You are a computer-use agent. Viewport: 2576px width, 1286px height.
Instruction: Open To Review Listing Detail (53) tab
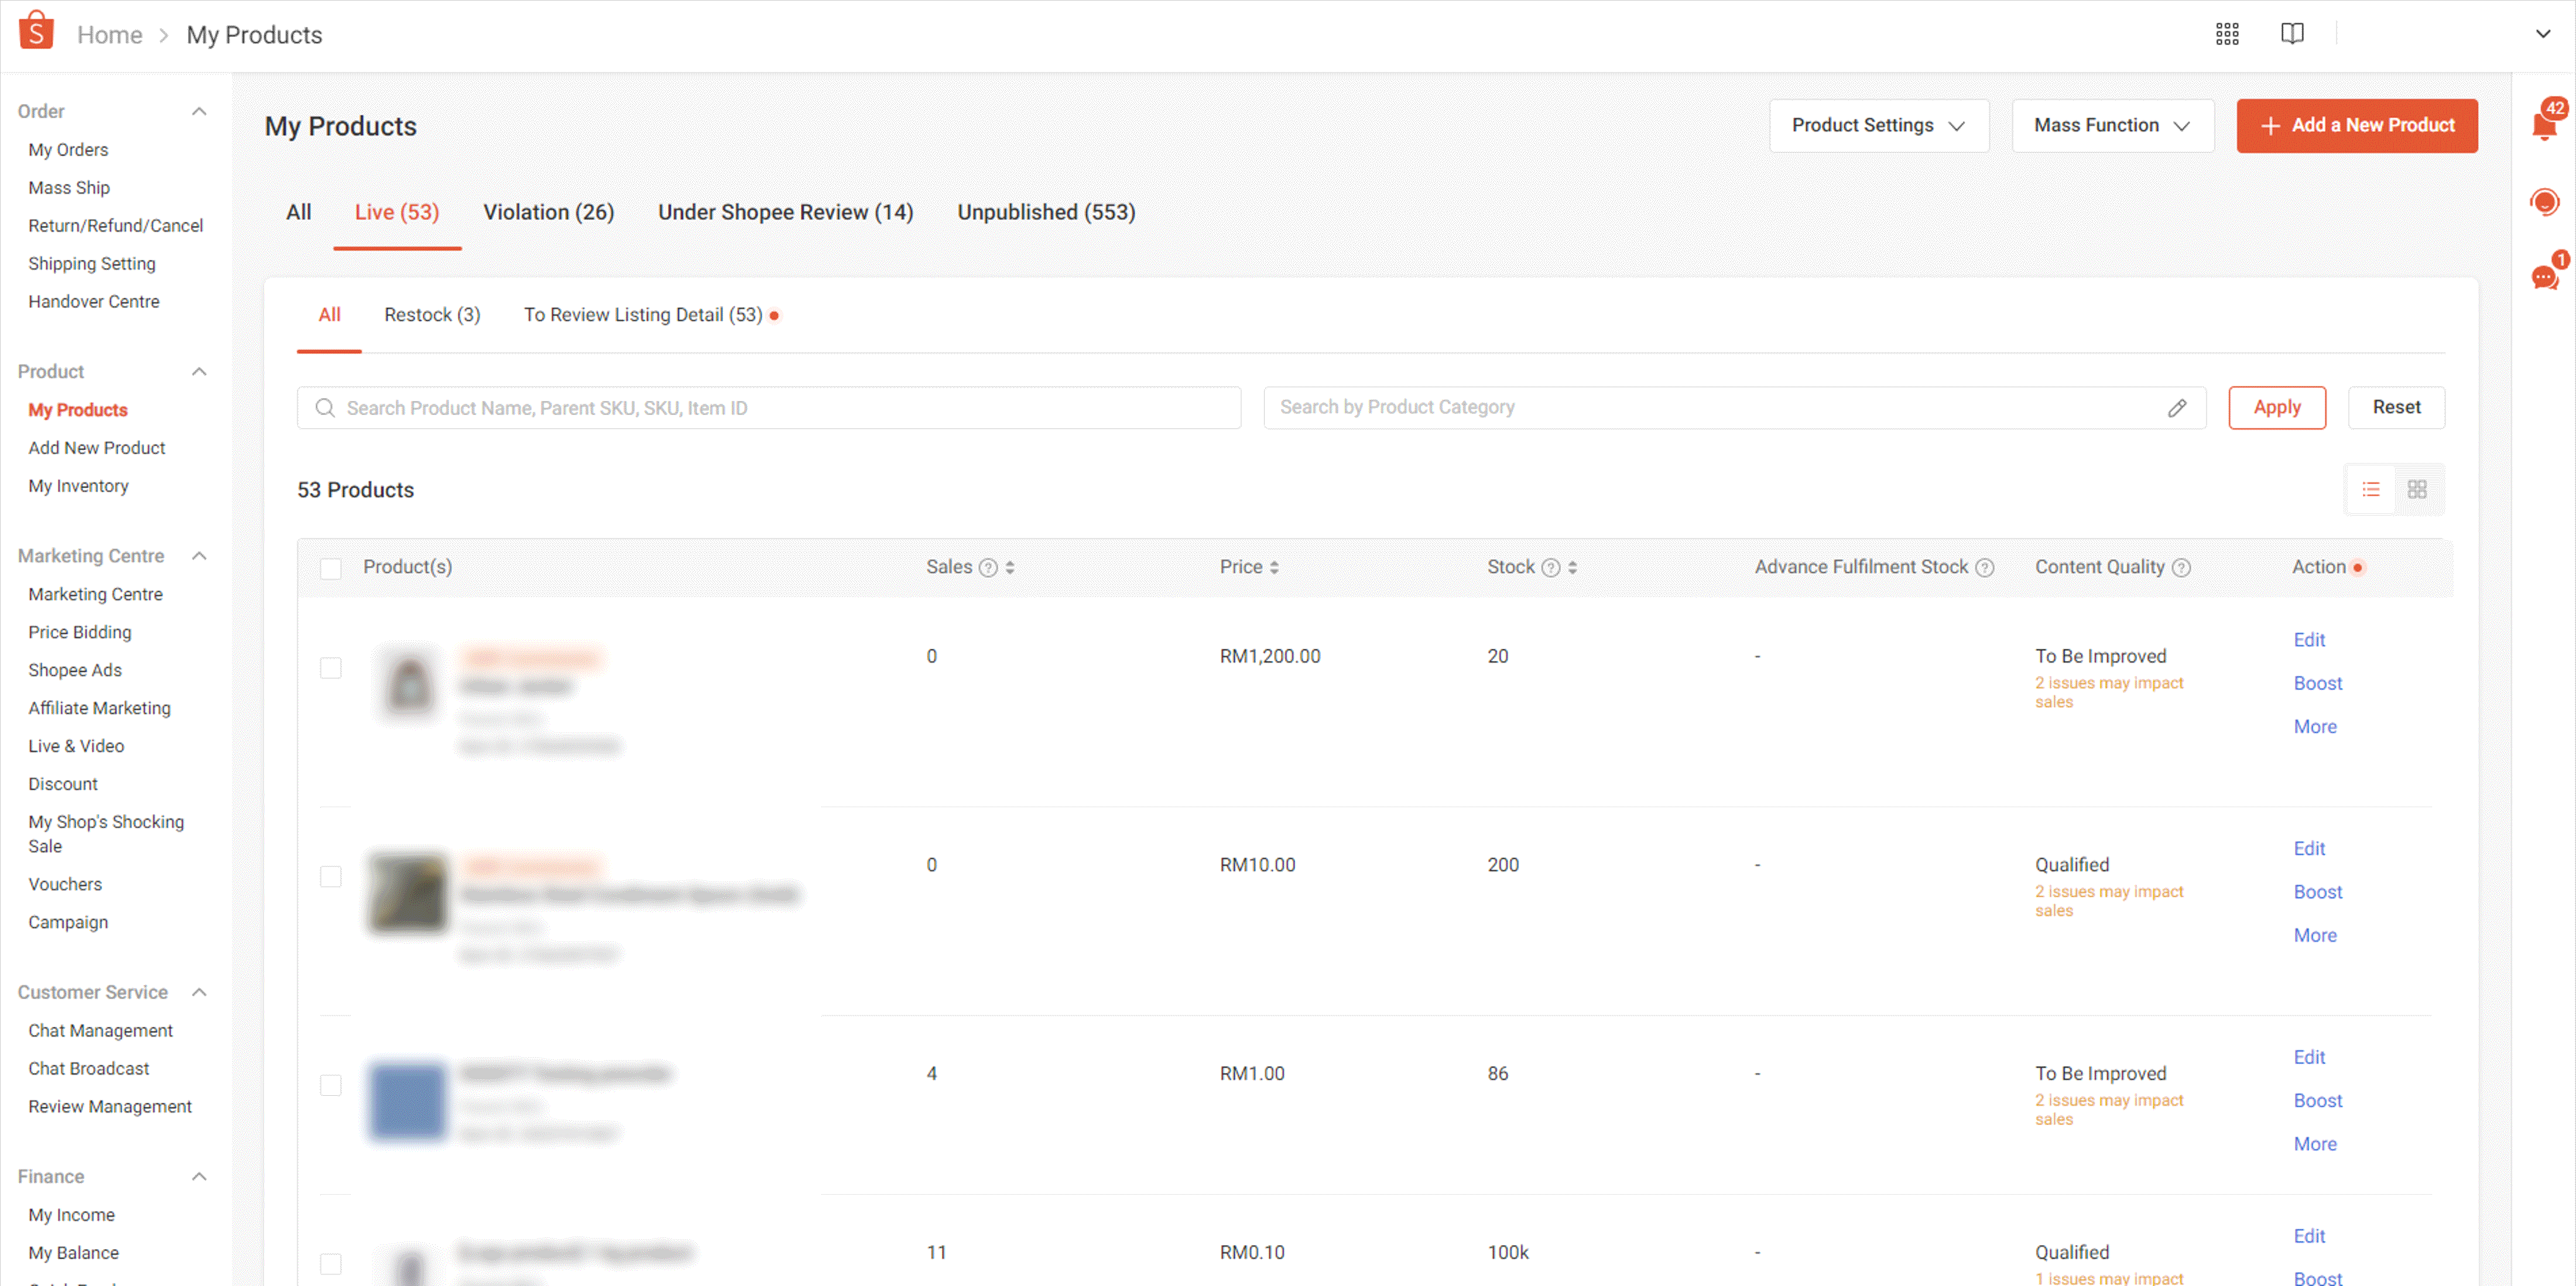[x=643, y=315]
